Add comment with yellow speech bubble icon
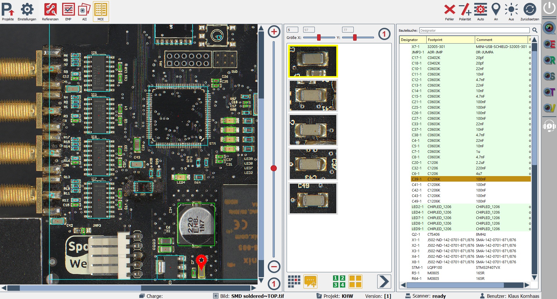 point(310,281)
